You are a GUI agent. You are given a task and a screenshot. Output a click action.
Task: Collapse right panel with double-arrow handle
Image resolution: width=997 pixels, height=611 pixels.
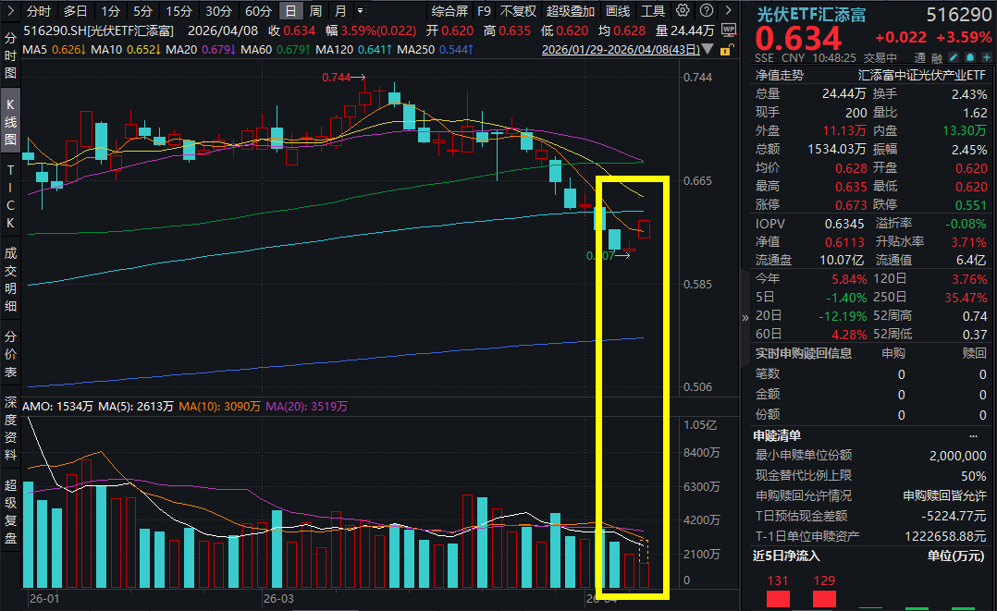pyautogui.click(x=745, y=317)
